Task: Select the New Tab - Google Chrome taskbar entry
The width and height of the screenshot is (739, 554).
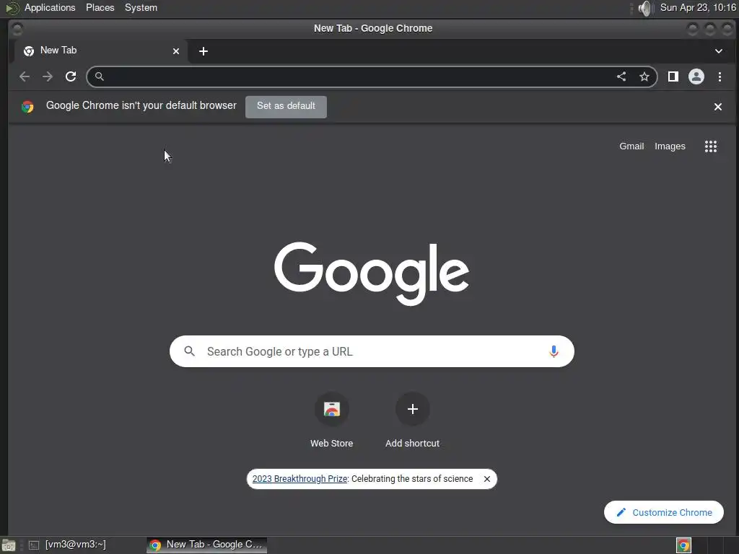Action: click(207, 545)
